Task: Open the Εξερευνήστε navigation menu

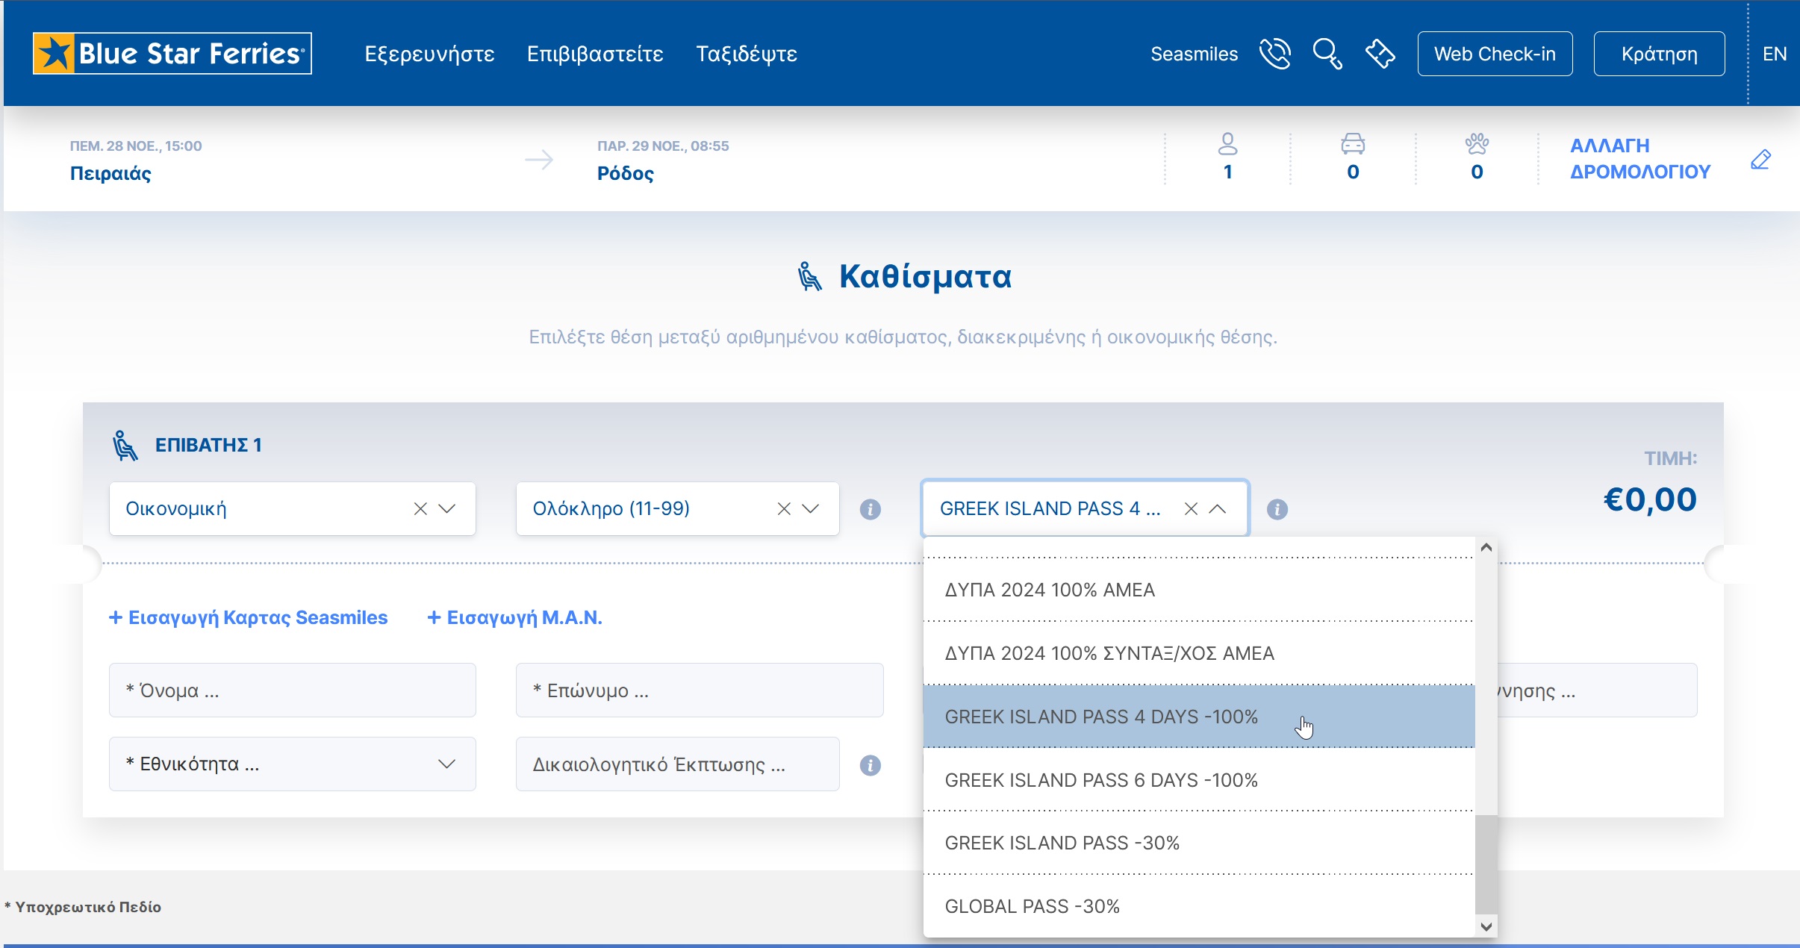Action: (429, 54)
